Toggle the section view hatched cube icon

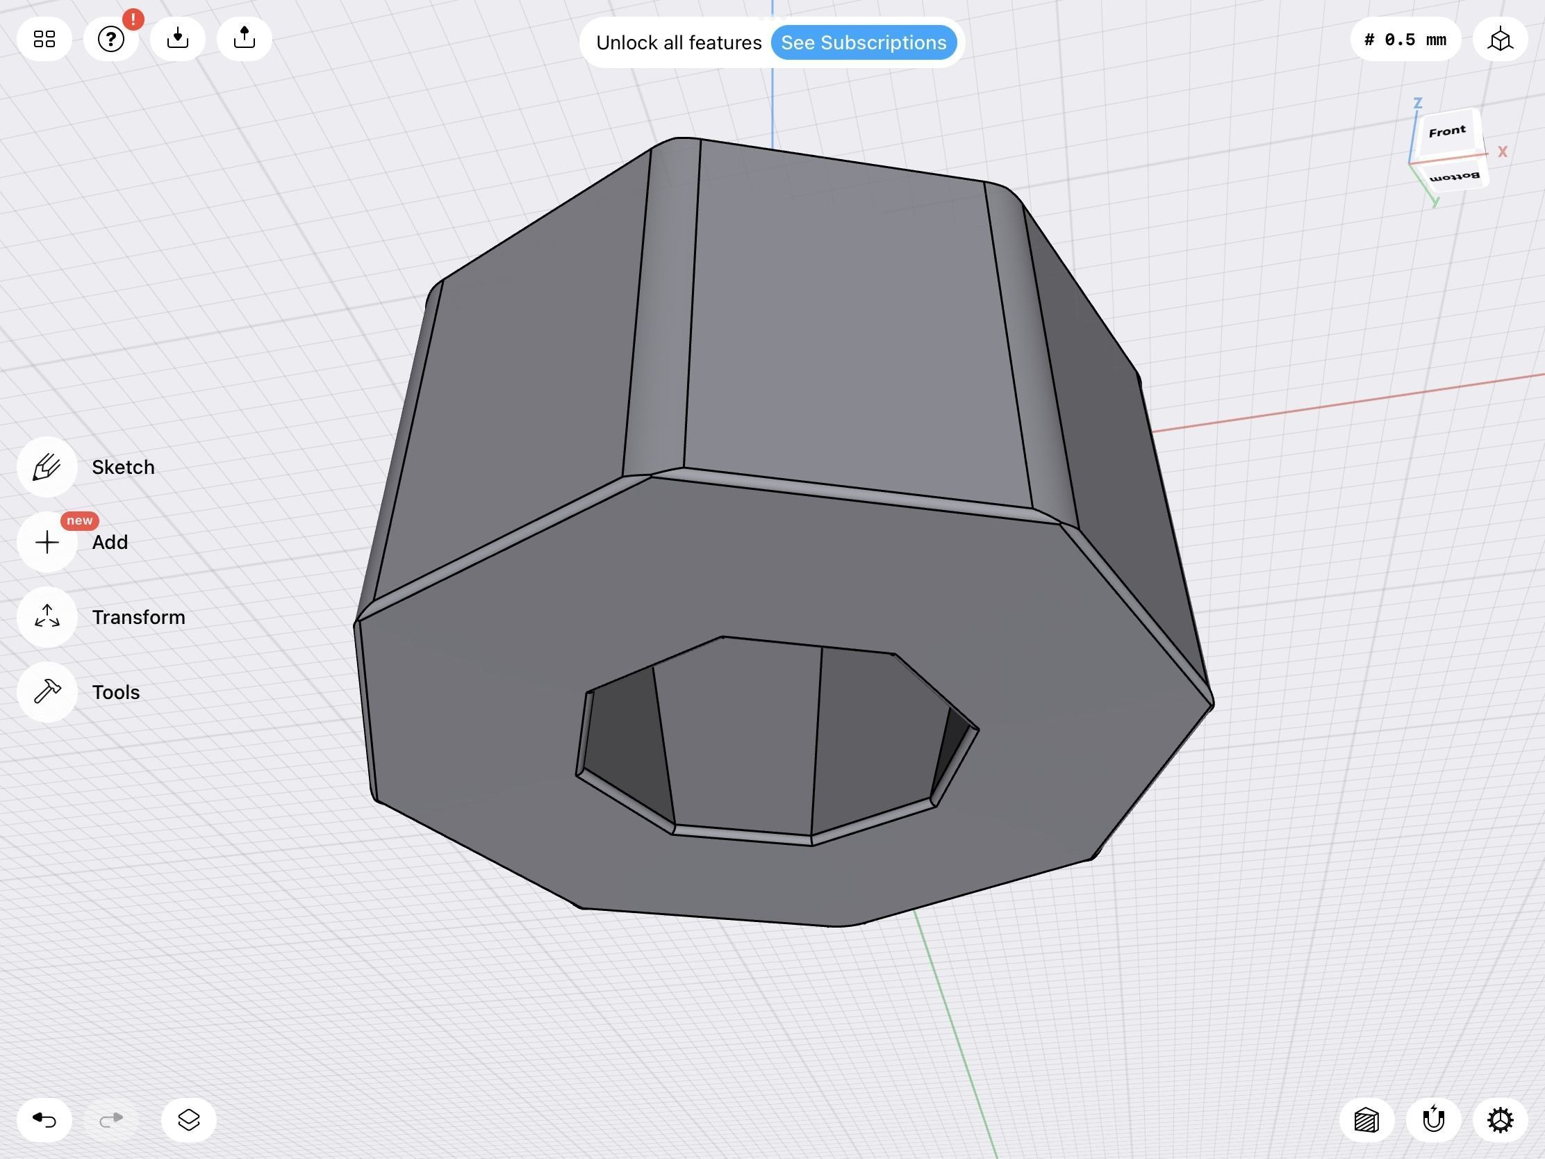pos(1367,1120)
